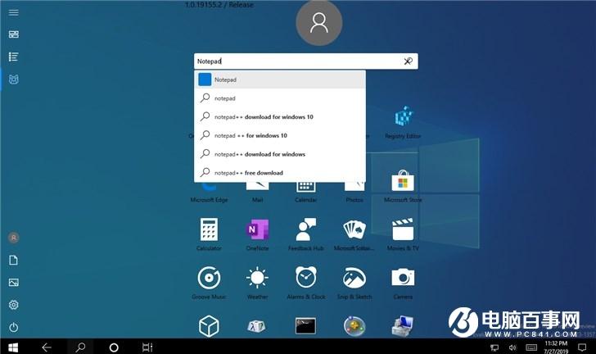Open Pictures from the sidebar

[13, 283]
